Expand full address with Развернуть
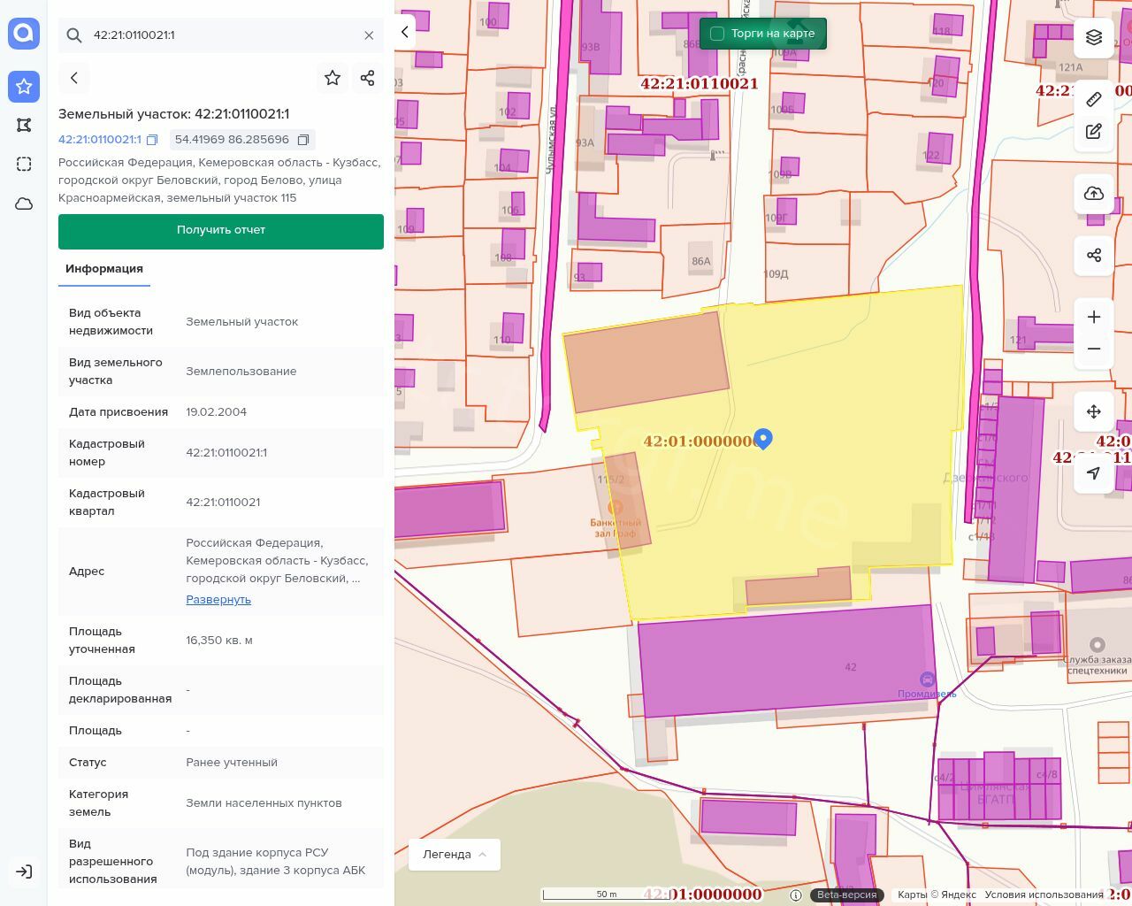This screenshot has height=906, width=1132. (x=218, y=600)
